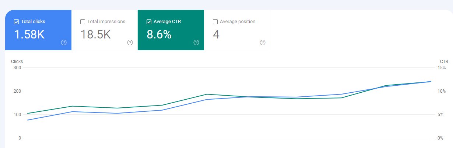Screen dimensions: 453x148
Task: Open help icon on Total impressions card
Action: (130, 42)
